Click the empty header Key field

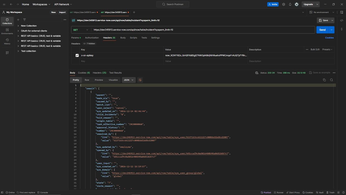[x=122, y=61]
